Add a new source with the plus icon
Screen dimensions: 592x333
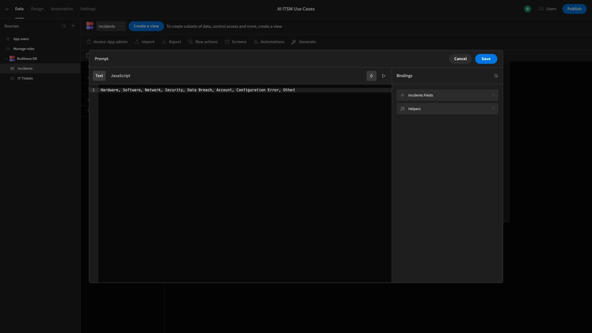tap(73, 26)
